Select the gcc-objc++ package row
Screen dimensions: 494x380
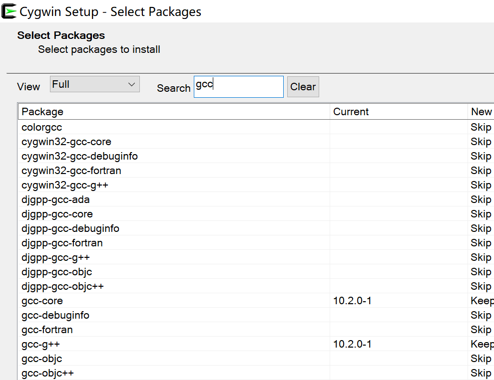pyautogui.click(x=48, y=373)
